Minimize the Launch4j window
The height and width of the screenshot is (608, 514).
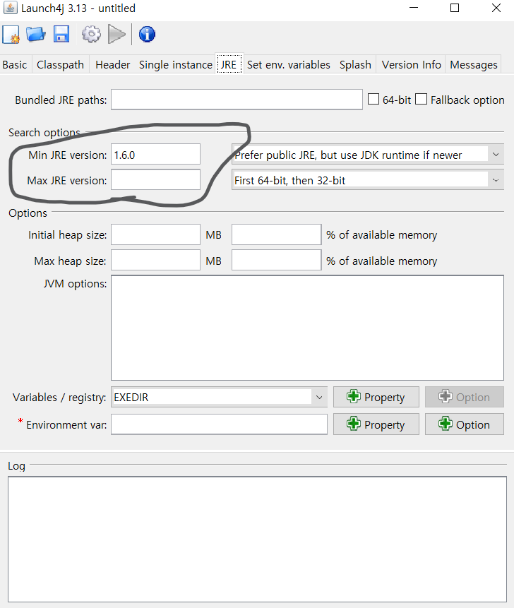coord(414,8)
